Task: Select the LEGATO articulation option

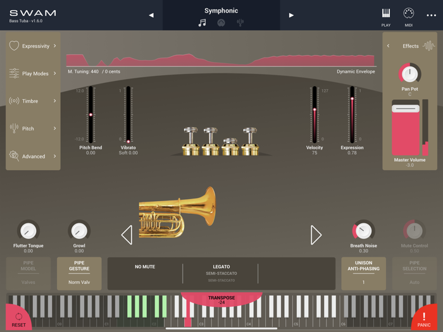Action: 221,266
